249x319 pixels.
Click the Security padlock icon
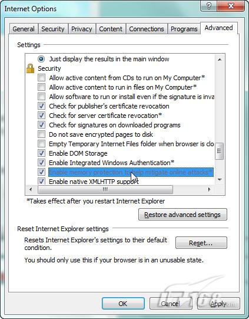click(x=30, y=68)
